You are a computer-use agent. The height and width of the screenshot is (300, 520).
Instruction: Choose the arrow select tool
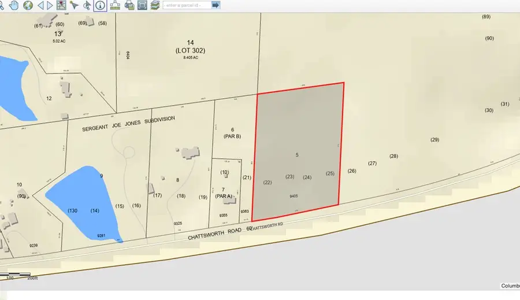click(x=75, y=5)
